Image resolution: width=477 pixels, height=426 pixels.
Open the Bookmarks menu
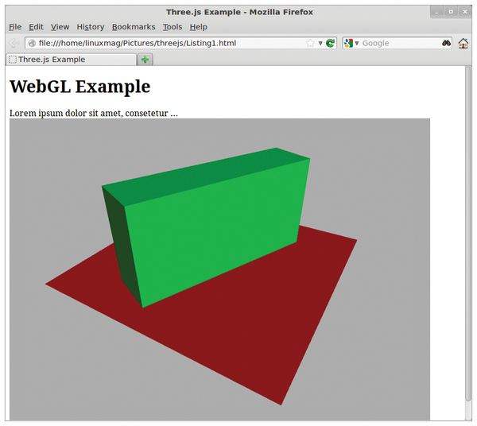(x=133, y=27)
